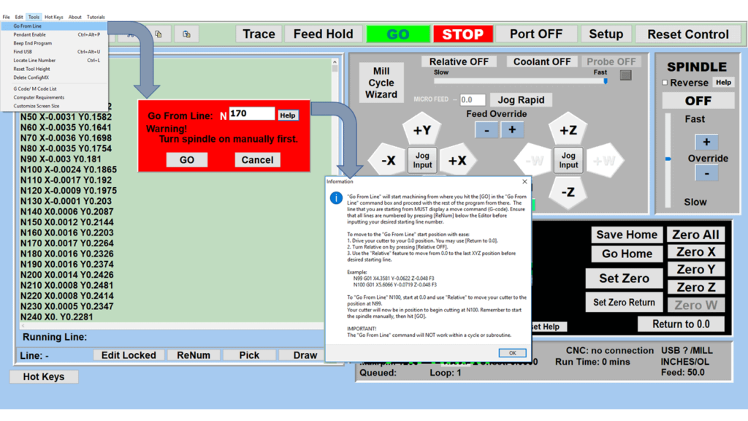Adjust the jog speed Slow-Fast slider
This screenshot has width=748, height=421.
[x=604, y=81]
